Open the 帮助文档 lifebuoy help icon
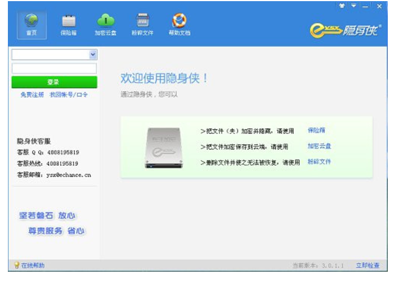Image resolution: width=417 pixels, height=284 pixels. [180, 21]
